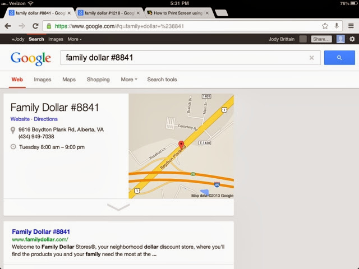Viewport: 359px width, 269px height.
Task: Reload the page with refresh icon
Action: tap(35, 26)
